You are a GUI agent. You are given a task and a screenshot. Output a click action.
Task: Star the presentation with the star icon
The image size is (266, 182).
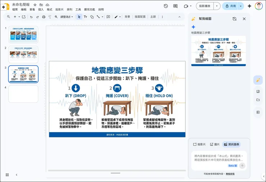pos(35,5)
